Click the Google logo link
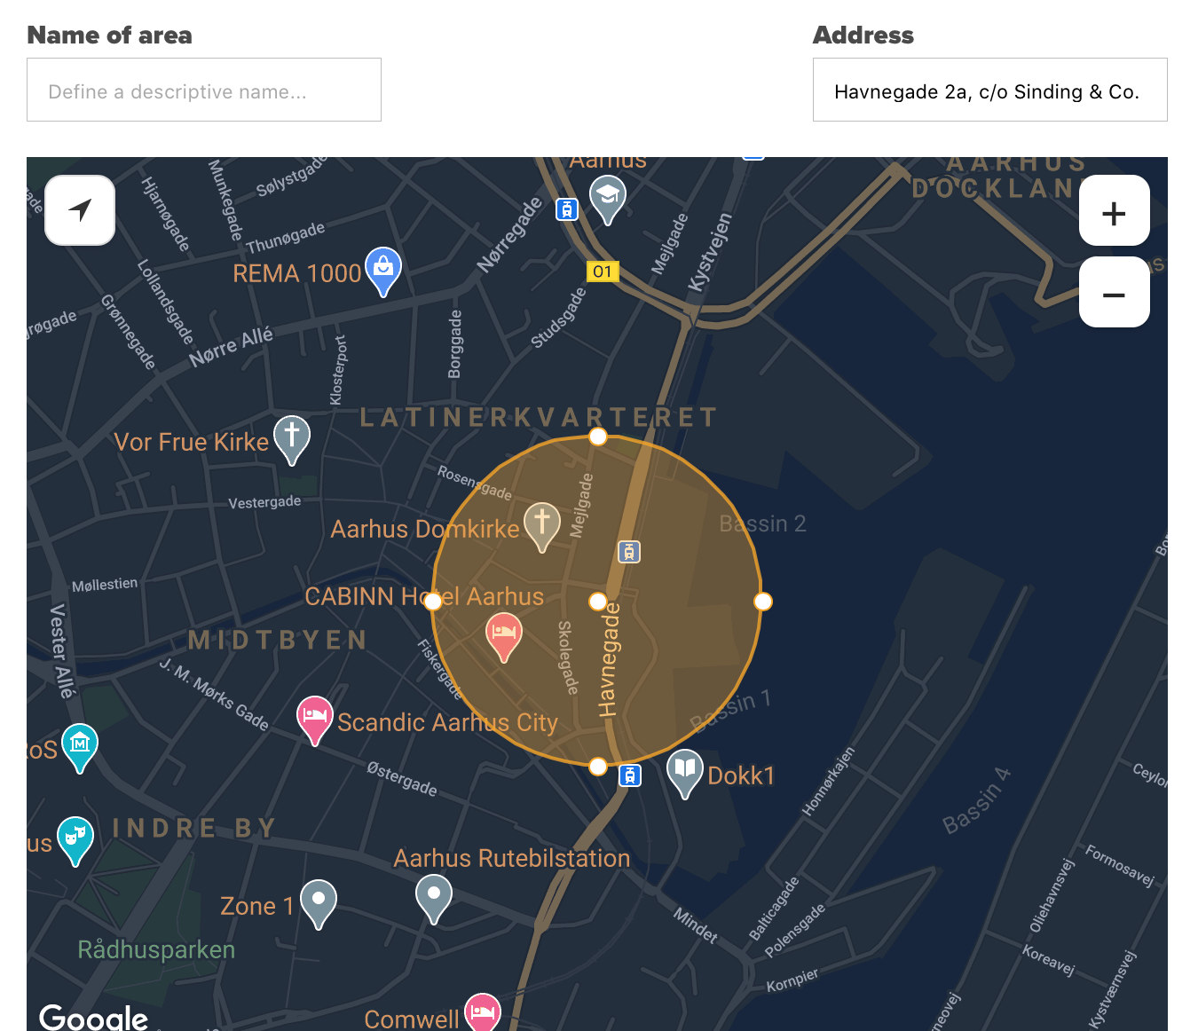Image resolution: width=1198 pixels, height=1031 pixels. click(94, 1017)
